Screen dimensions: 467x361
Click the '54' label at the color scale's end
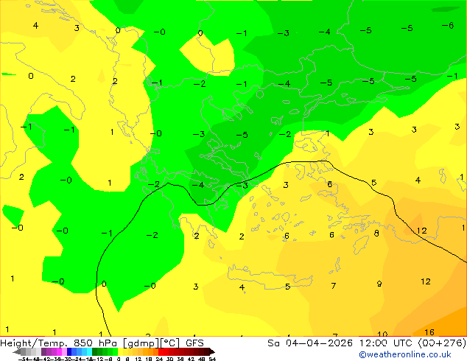212,359
